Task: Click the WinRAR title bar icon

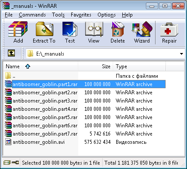Action: coord(6,6)
